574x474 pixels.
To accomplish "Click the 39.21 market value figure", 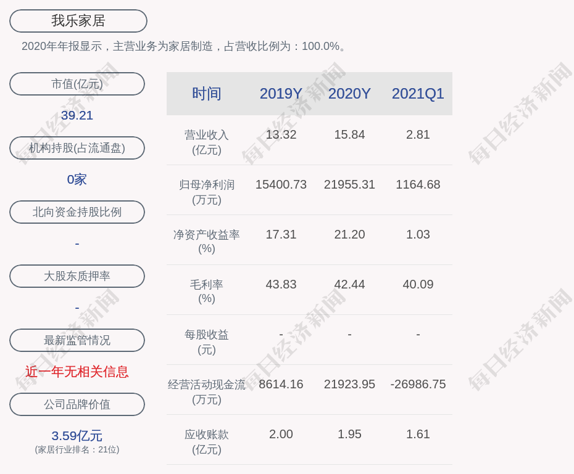I will tap(77, 115).
